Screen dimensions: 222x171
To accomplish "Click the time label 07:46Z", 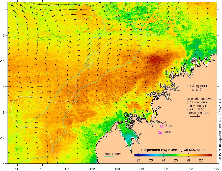I will click(x=196, y=90).
